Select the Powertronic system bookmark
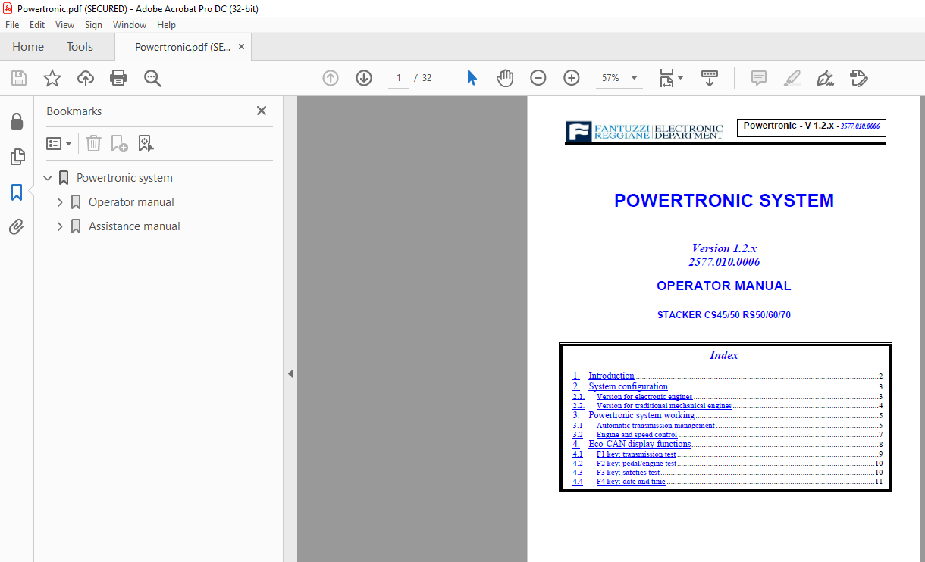This screenshot has width=925, height=562. pyautogui.click(x=124, y=178)
